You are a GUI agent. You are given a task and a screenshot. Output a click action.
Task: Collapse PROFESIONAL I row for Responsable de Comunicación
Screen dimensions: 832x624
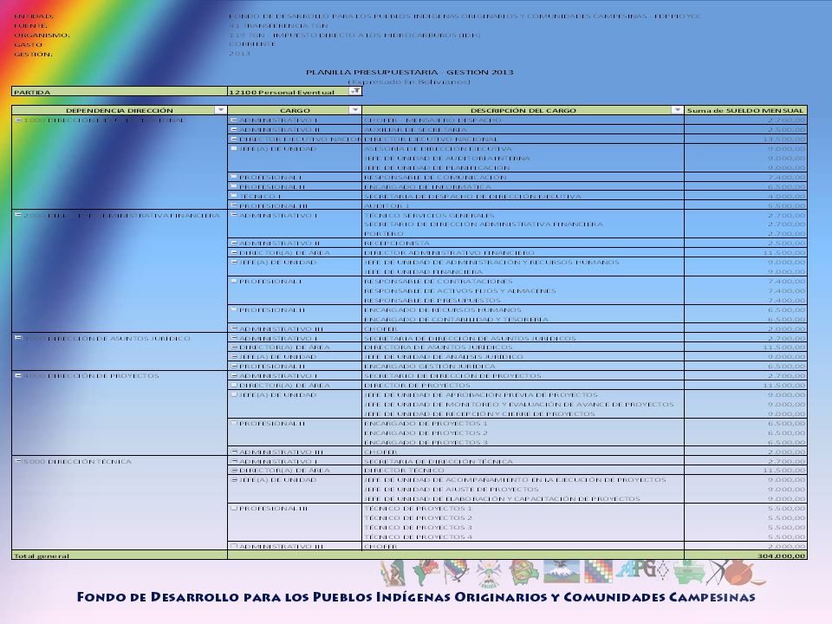pyautogui.click(x=234, y=177)
